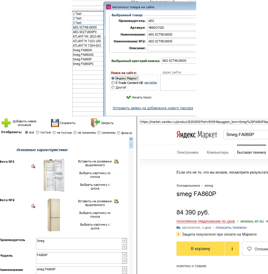This screenshot has width=268, height=274.
Task: Click В корзину button
Action: coord(200,249)
